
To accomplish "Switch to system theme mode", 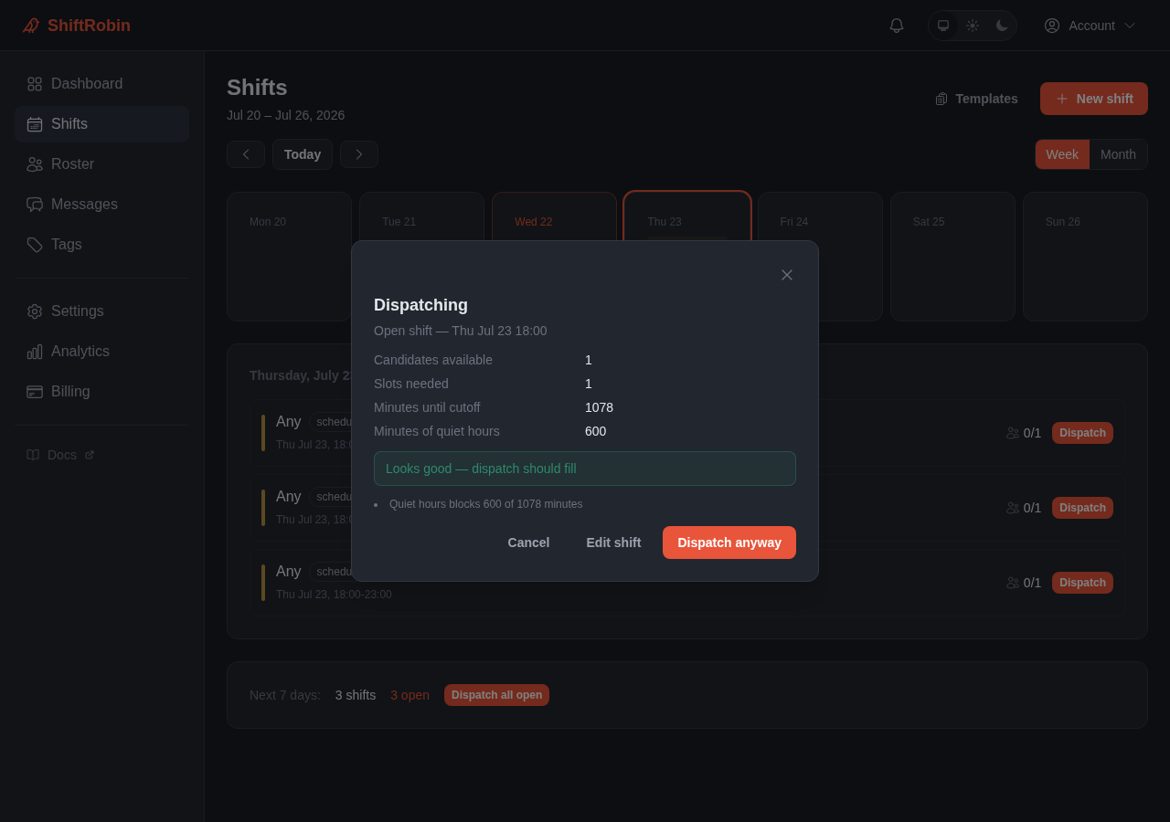I will (x=943, y=26).
